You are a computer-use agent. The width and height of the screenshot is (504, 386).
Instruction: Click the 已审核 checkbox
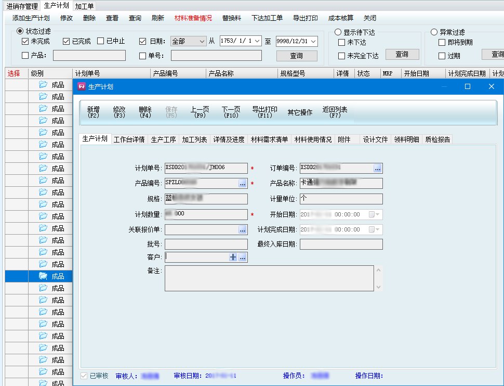(x=84, y=376)
